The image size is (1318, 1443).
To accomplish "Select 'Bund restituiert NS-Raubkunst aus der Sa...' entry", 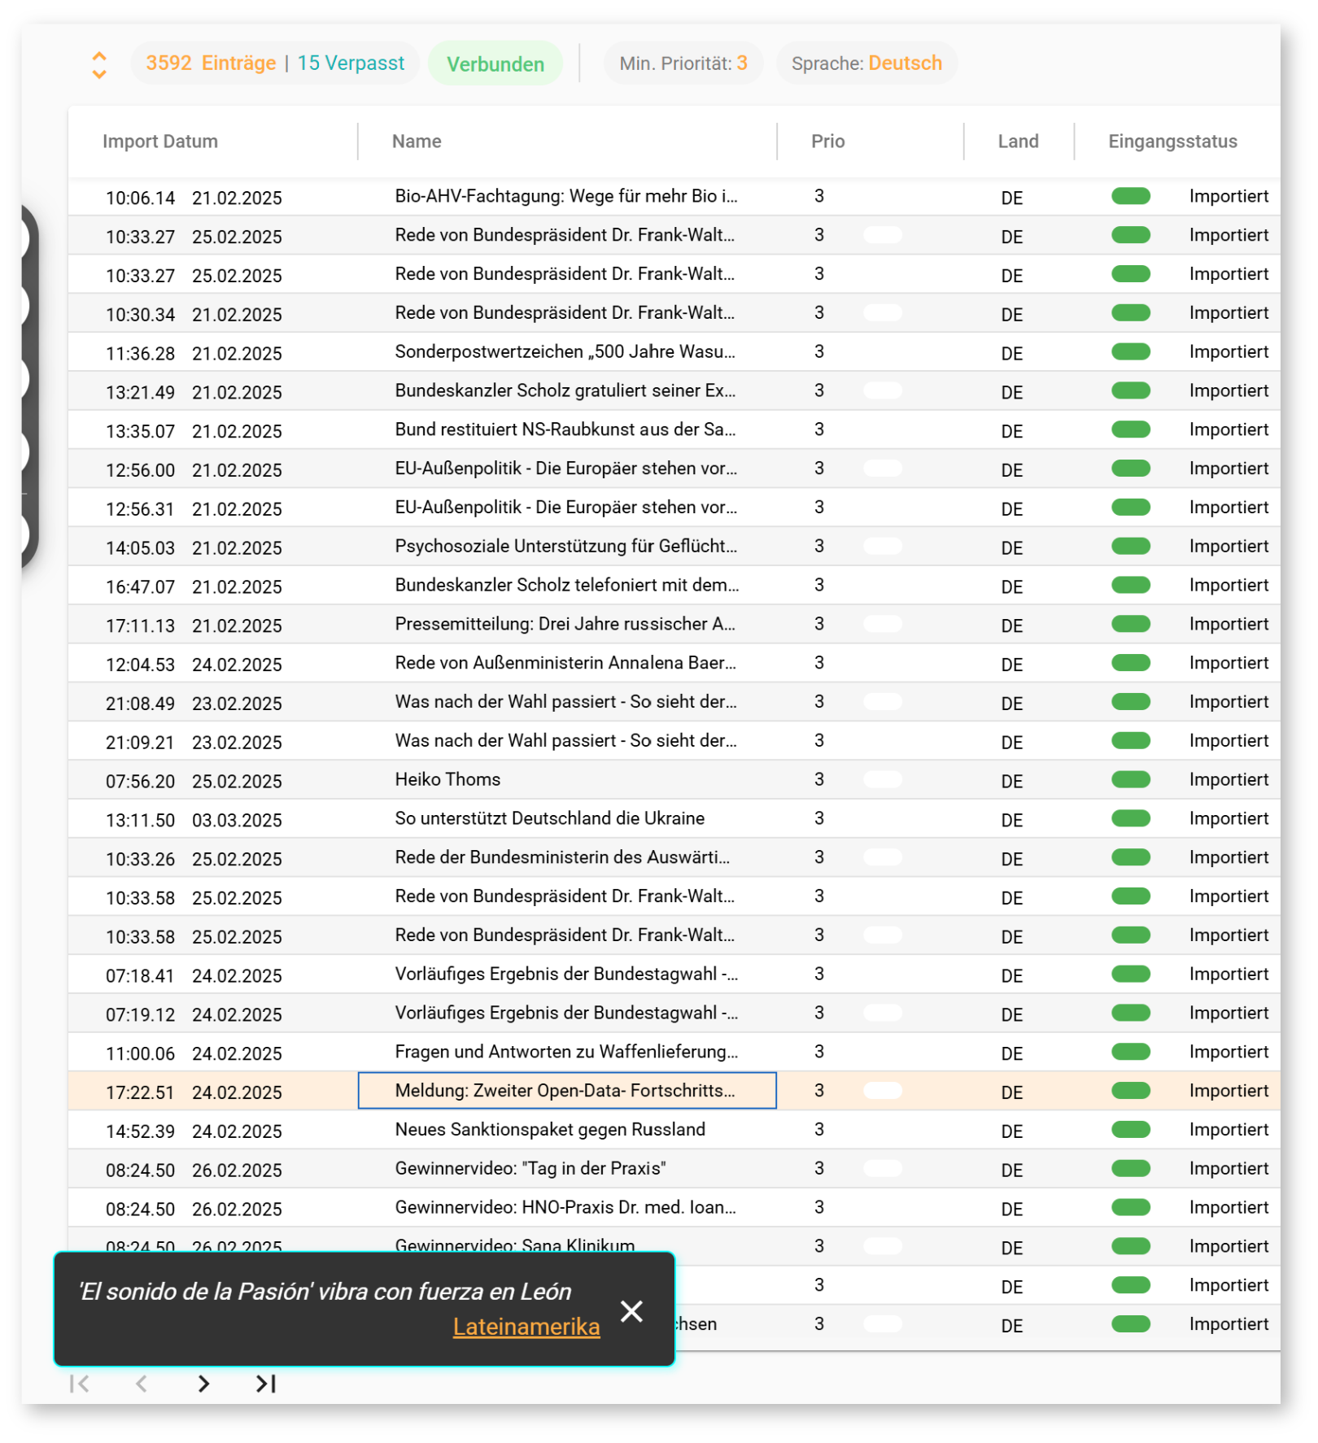I will pos(565,429).
